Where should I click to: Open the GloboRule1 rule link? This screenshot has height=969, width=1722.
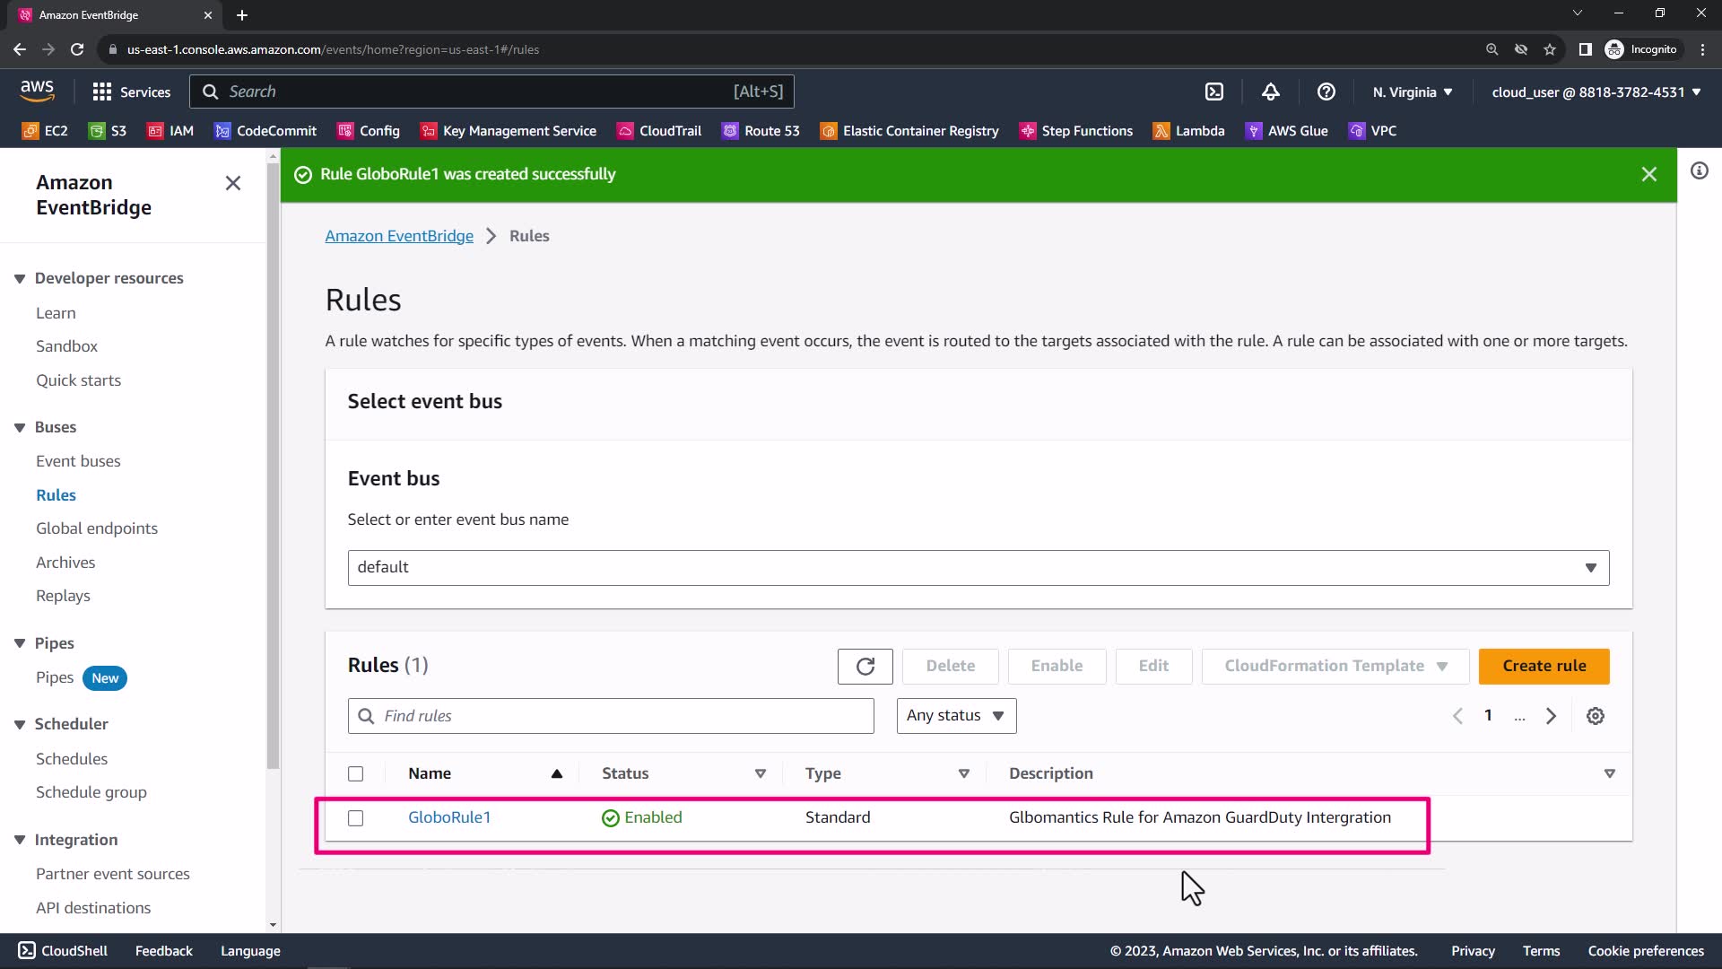coord(448,817)
